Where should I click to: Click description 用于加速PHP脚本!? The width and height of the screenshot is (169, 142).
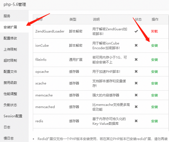tap(106, 71)
